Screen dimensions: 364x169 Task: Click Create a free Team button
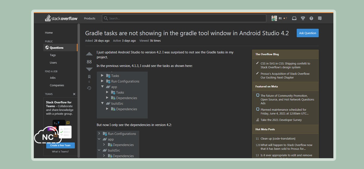pyautogui.click(x=60, y=145)
